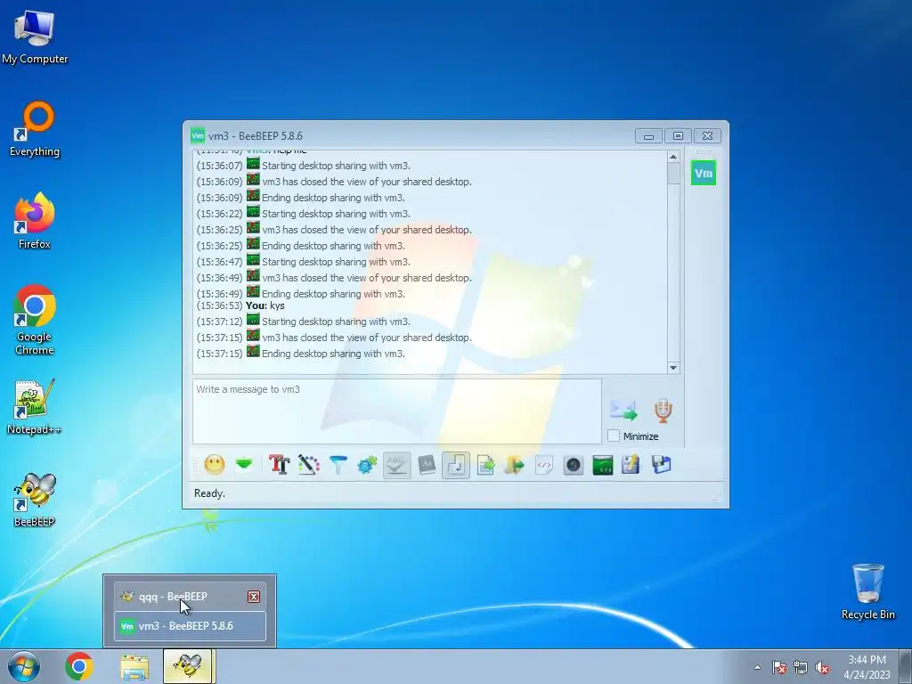Start desktop sharing green screen icon
912x684 pixels.
click(x=603, y=465)
